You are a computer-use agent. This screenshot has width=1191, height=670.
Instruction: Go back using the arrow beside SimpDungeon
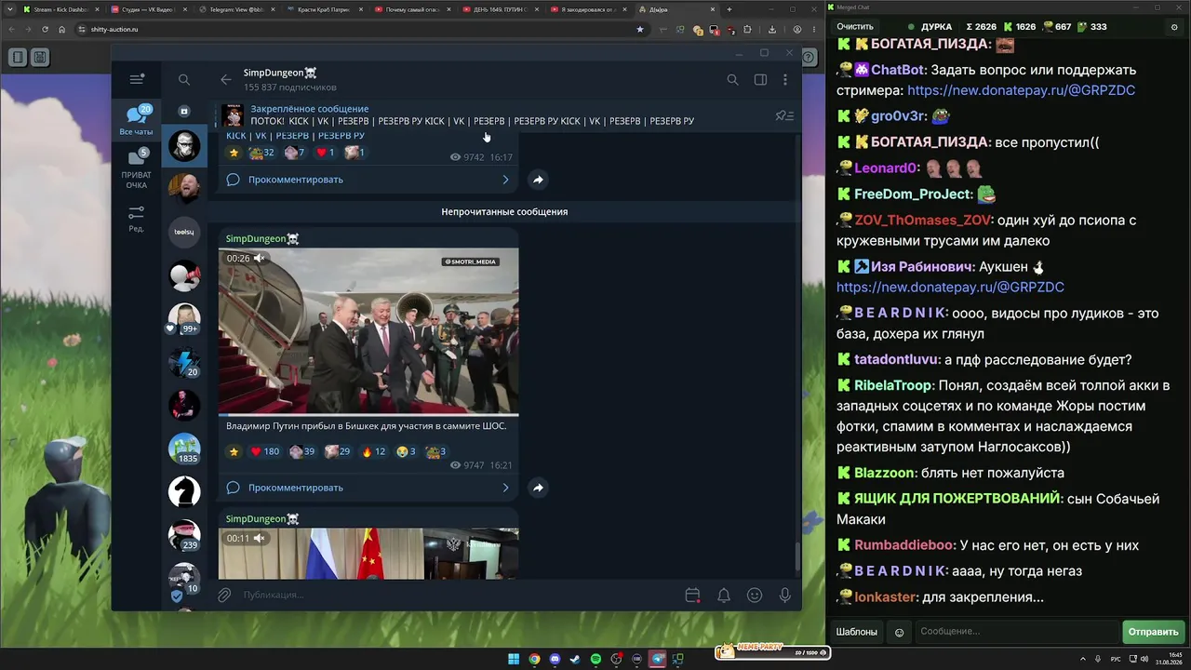tap(226, 80)
